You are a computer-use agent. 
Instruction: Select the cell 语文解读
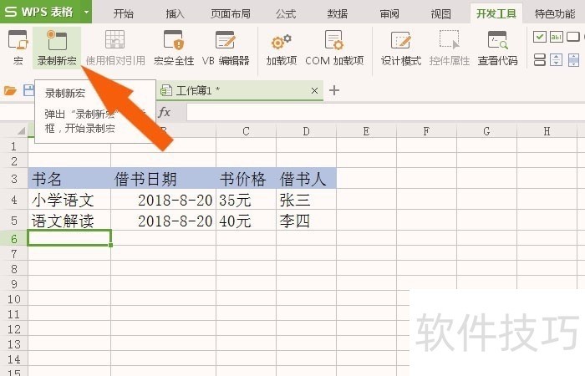click(x=69, y=221)
